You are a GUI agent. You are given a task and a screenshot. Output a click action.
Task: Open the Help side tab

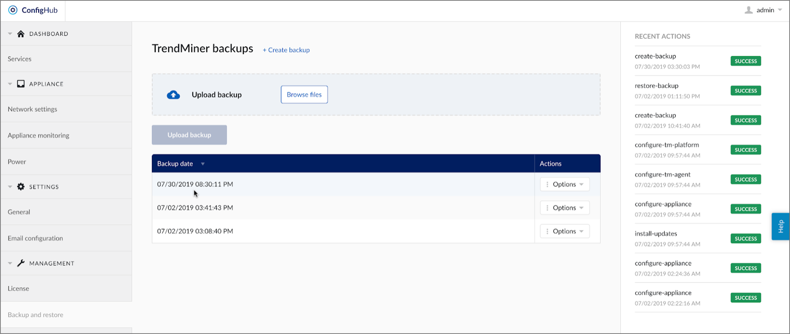[x=781, y=226]
